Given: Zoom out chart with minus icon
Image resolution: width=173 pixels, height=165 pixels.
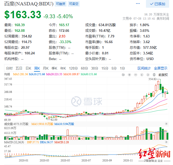Looking at the screenshot, I should click(136, 75).
